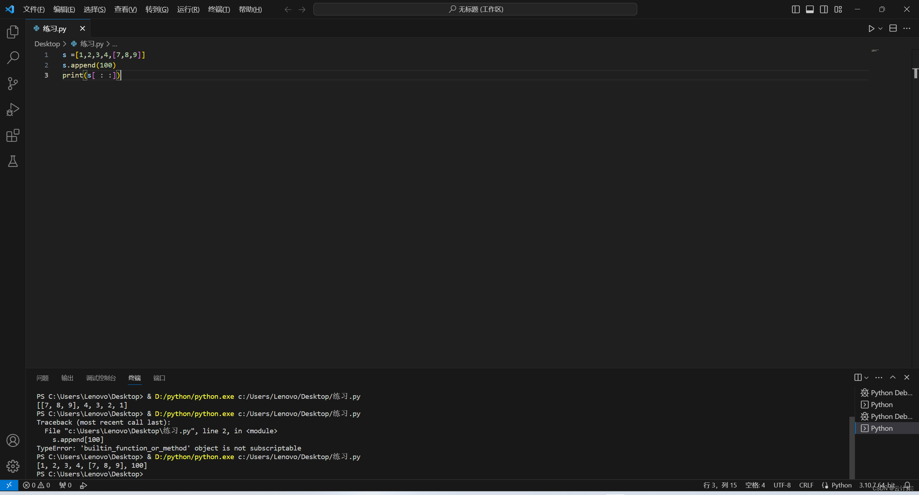Toggle the bottom panel layout button

click(x=810, y=9)
